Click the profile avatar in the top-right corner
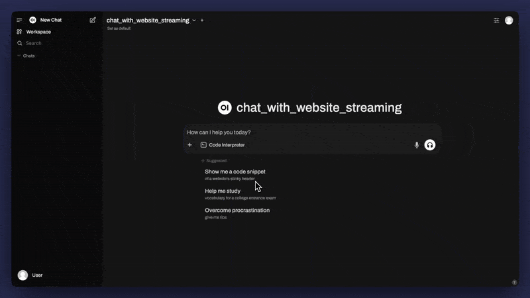This screenshot has width=530, height=298. click(509, 21)
